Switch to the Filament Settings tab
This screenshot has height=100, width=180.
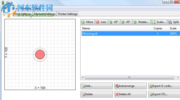[45, 14]
